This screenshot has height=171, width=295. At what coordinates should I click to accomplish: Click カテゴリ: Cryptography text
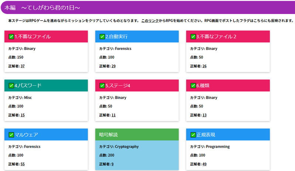coord(119,147)
